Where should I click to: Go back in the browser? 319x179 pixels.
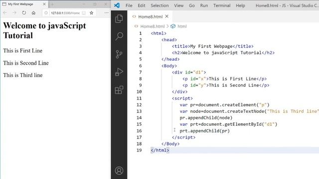[5, 13]
